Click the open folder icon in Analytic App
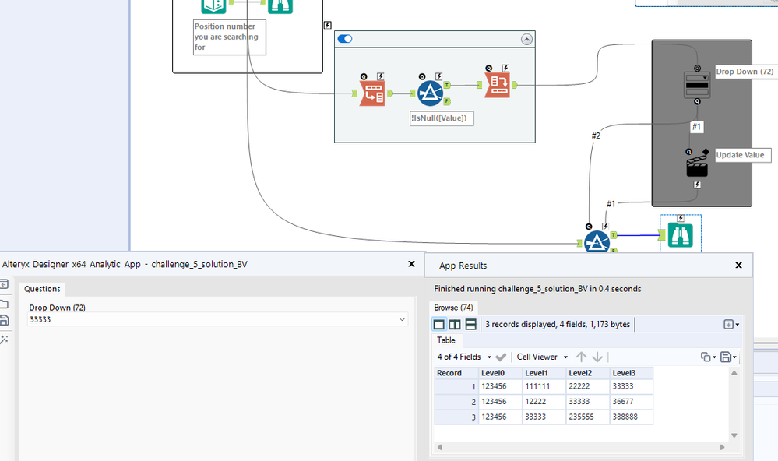 [4, 304]
